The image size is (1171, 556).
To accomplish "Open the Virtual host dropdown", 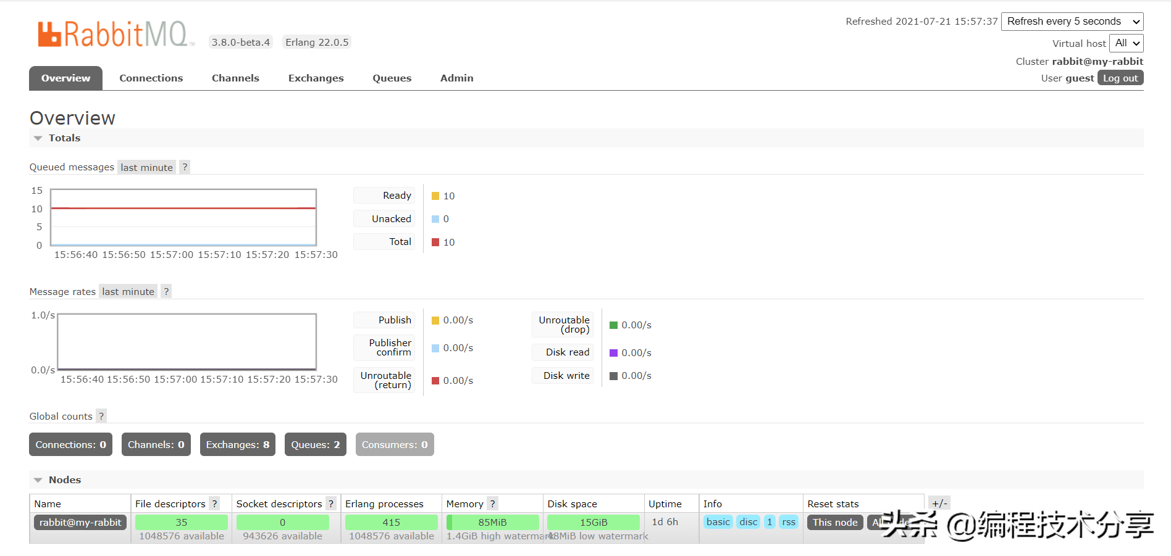I will tap(1127, 43).
